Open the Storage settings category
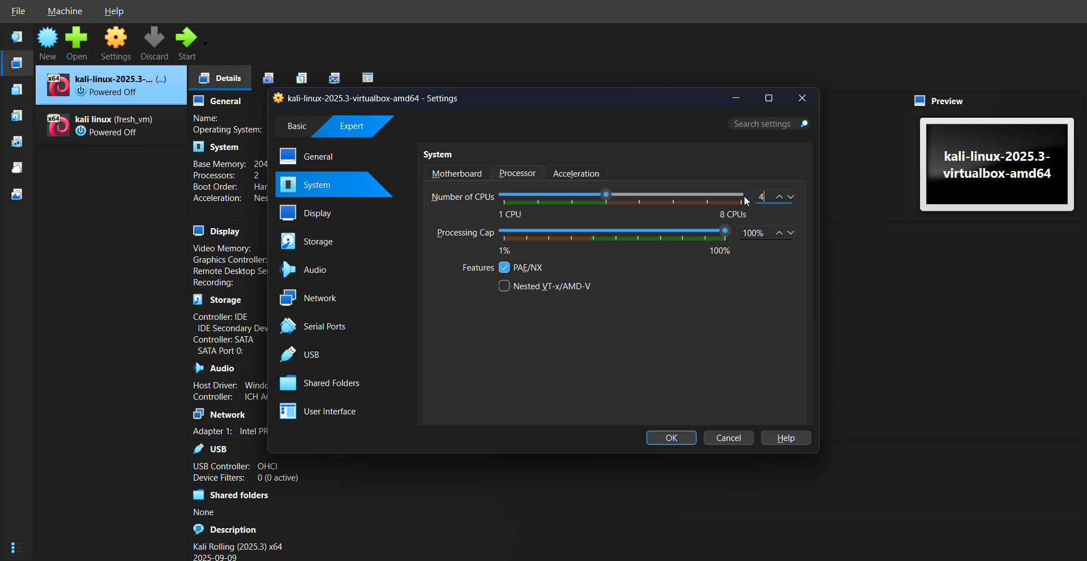 [318, 242]
